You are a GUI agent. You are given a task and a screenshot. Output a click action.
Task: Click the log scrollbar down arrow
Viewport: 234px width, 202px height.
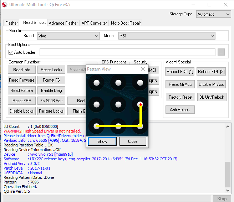tap(228, 190)
